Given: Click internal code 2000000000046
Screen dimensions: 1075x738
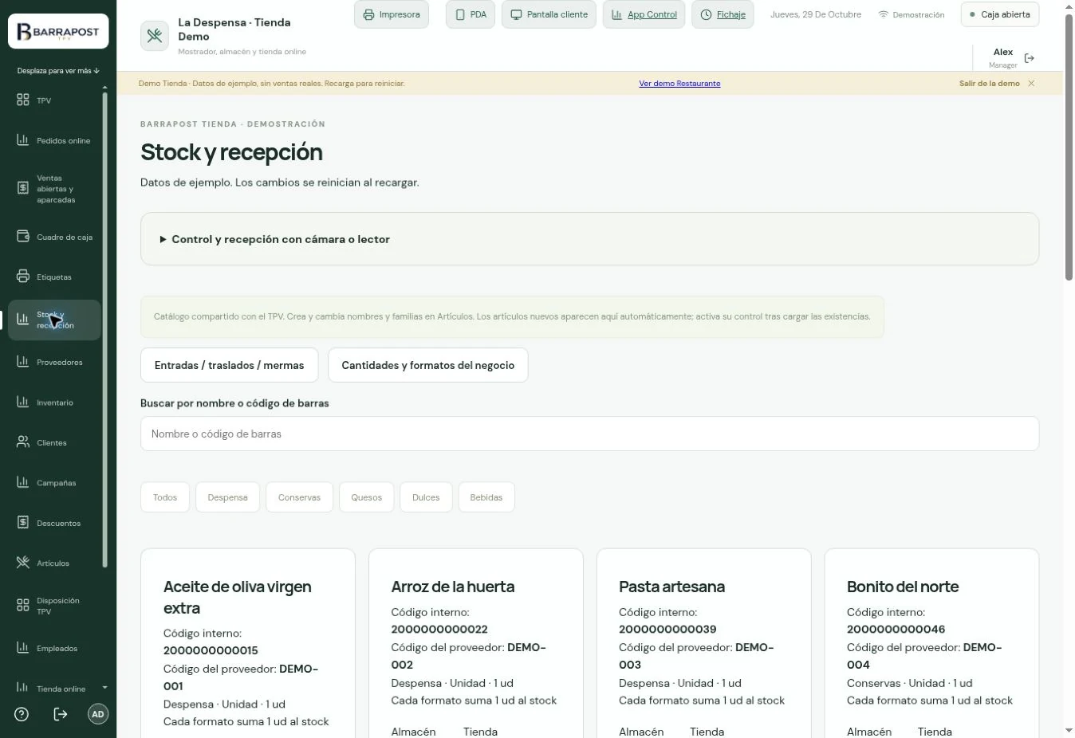Looking at the screenshot, I should tap(896, 629).
